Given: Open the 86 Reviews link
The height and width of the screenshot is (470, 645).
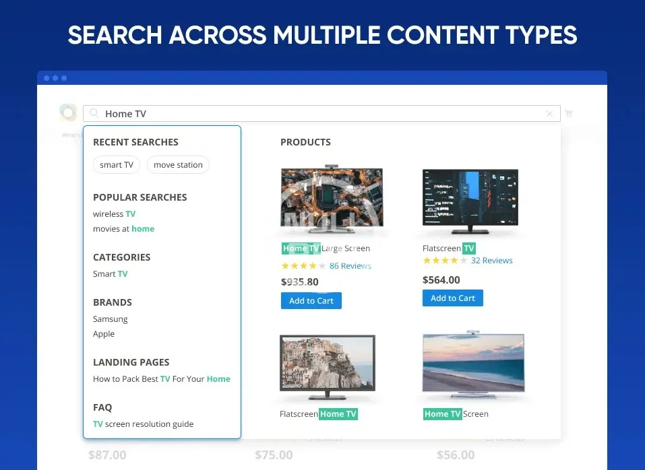Looking at the screenshot, I should tap(350, 266).
